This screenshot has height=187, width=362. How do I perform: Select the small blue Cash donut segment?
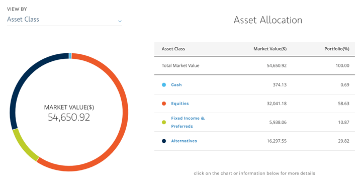70,56
